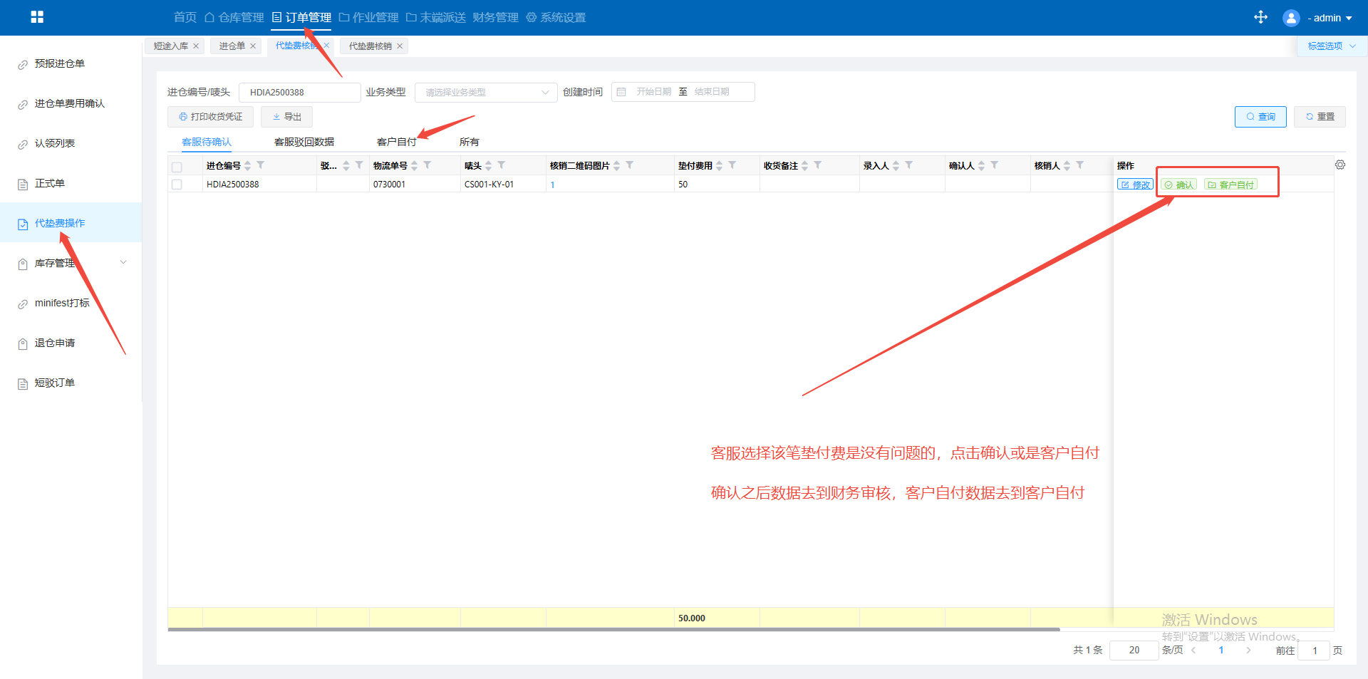Screen dimensions: 1368x679
Task: Close the 短途入库 tab
Action: click(196, 46)
